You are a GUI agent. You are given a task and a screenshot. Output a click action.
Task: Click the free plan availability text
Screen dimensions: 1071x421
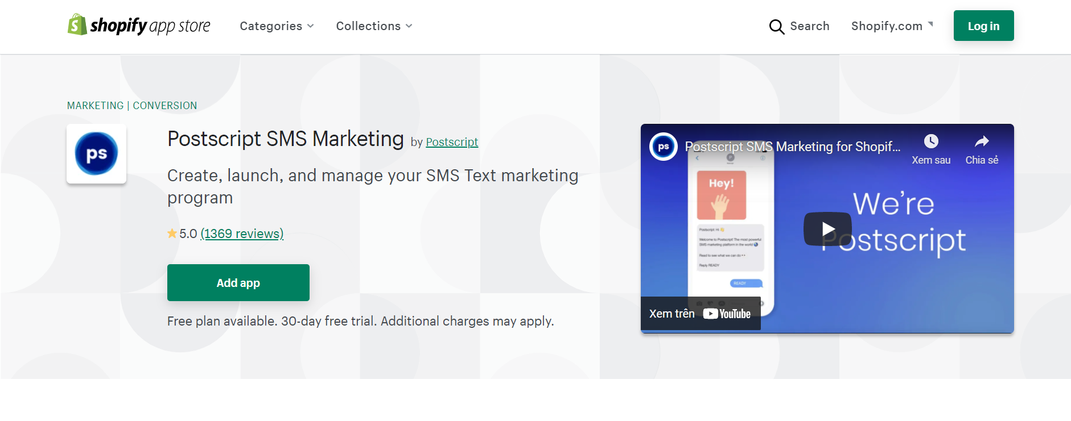tap(361, 321)
